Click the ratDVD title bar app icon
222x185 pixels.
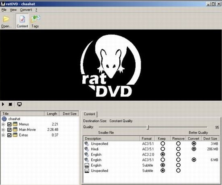point(3,4)
